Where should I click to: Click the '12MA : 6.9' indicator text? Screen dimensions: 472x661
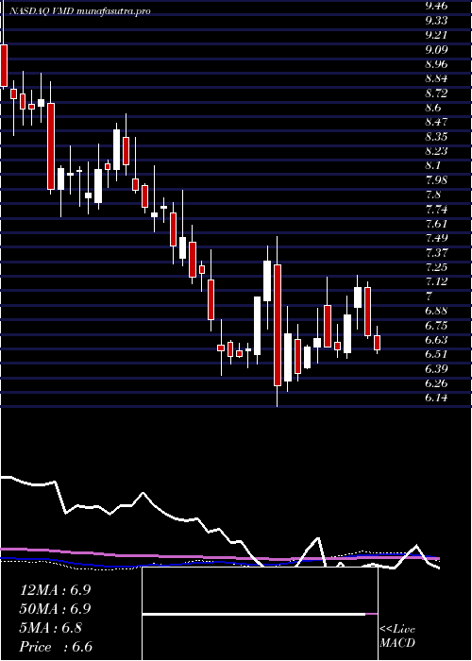click(x=55, y=590)
